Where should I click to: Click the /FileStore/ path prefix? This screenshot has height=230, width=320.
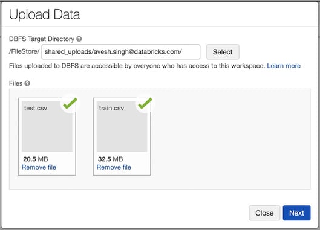tap(24, 51)
